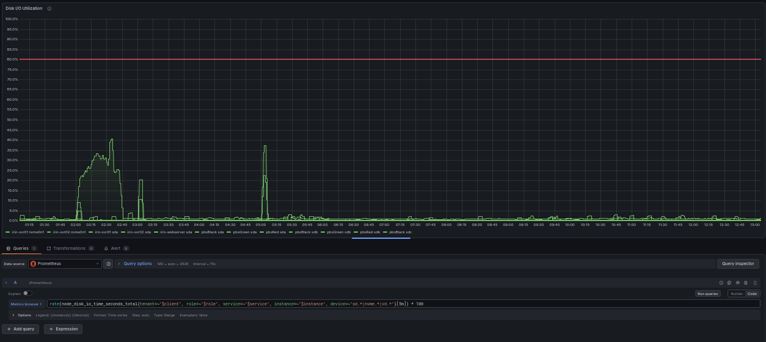
Task: Switch query editor to Code mode
Action: (x=752, y=294)
